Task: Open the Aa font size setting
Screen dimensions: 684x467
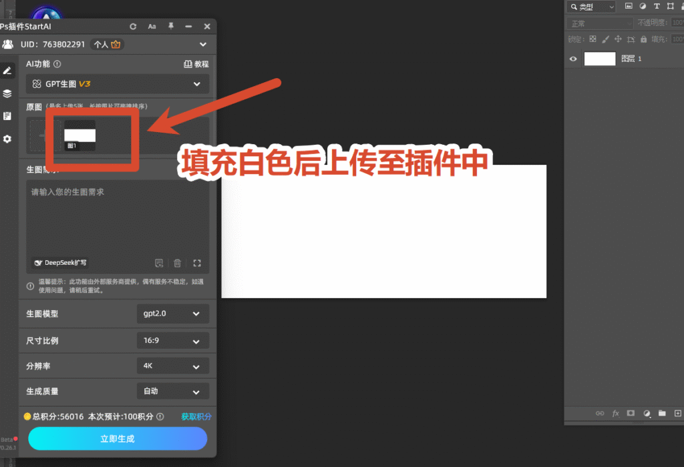Action: [152, 27]
